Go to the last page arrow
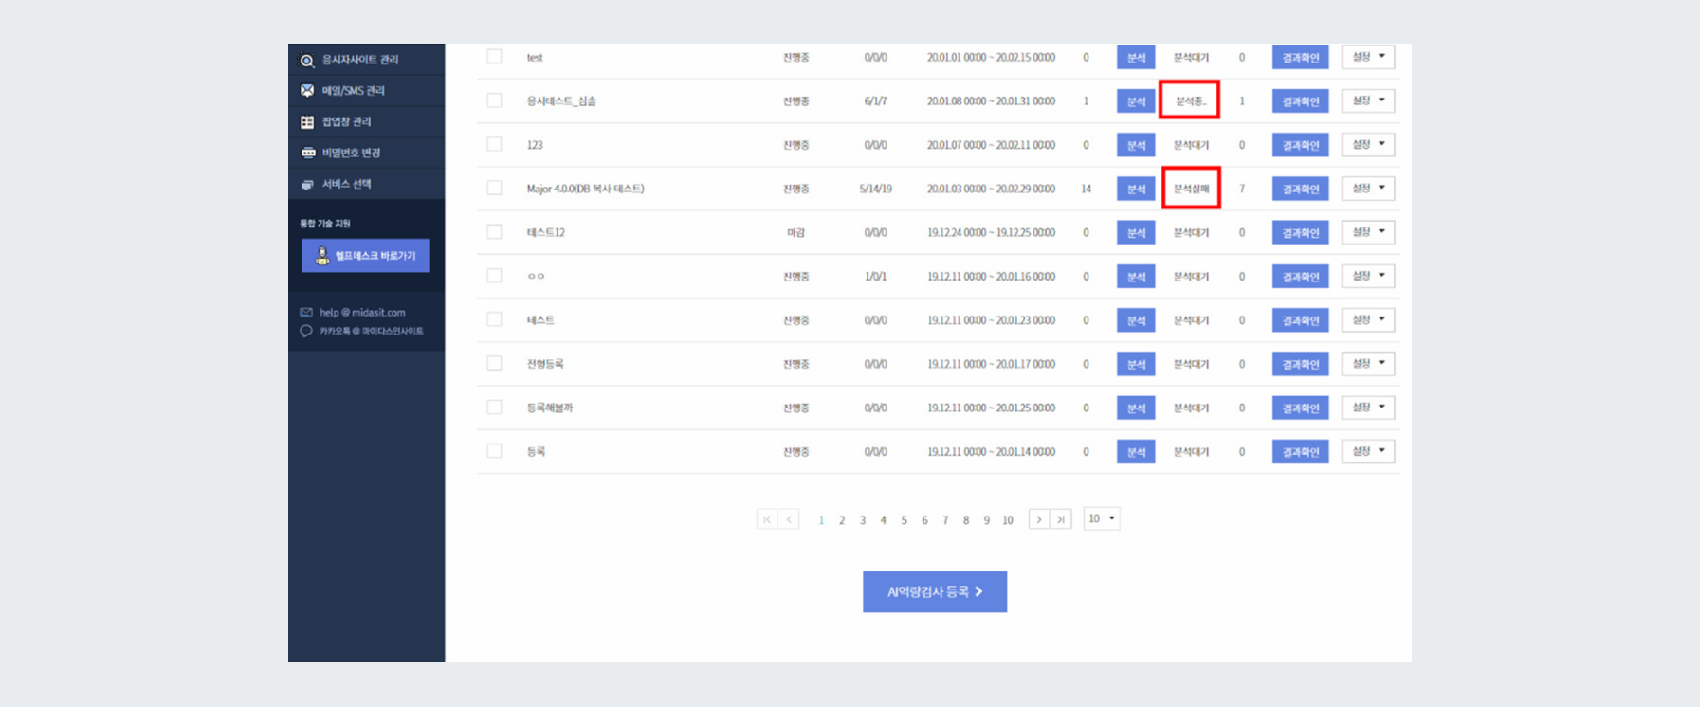Image resolution: width=1700 pixels, height=707 pixels. coord(1061,519)
